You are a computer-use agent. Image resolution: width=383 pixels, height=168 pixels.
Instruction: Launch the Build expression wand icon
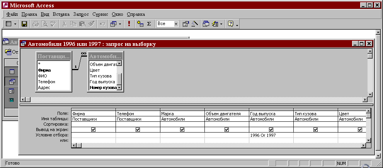pos(194,24)
